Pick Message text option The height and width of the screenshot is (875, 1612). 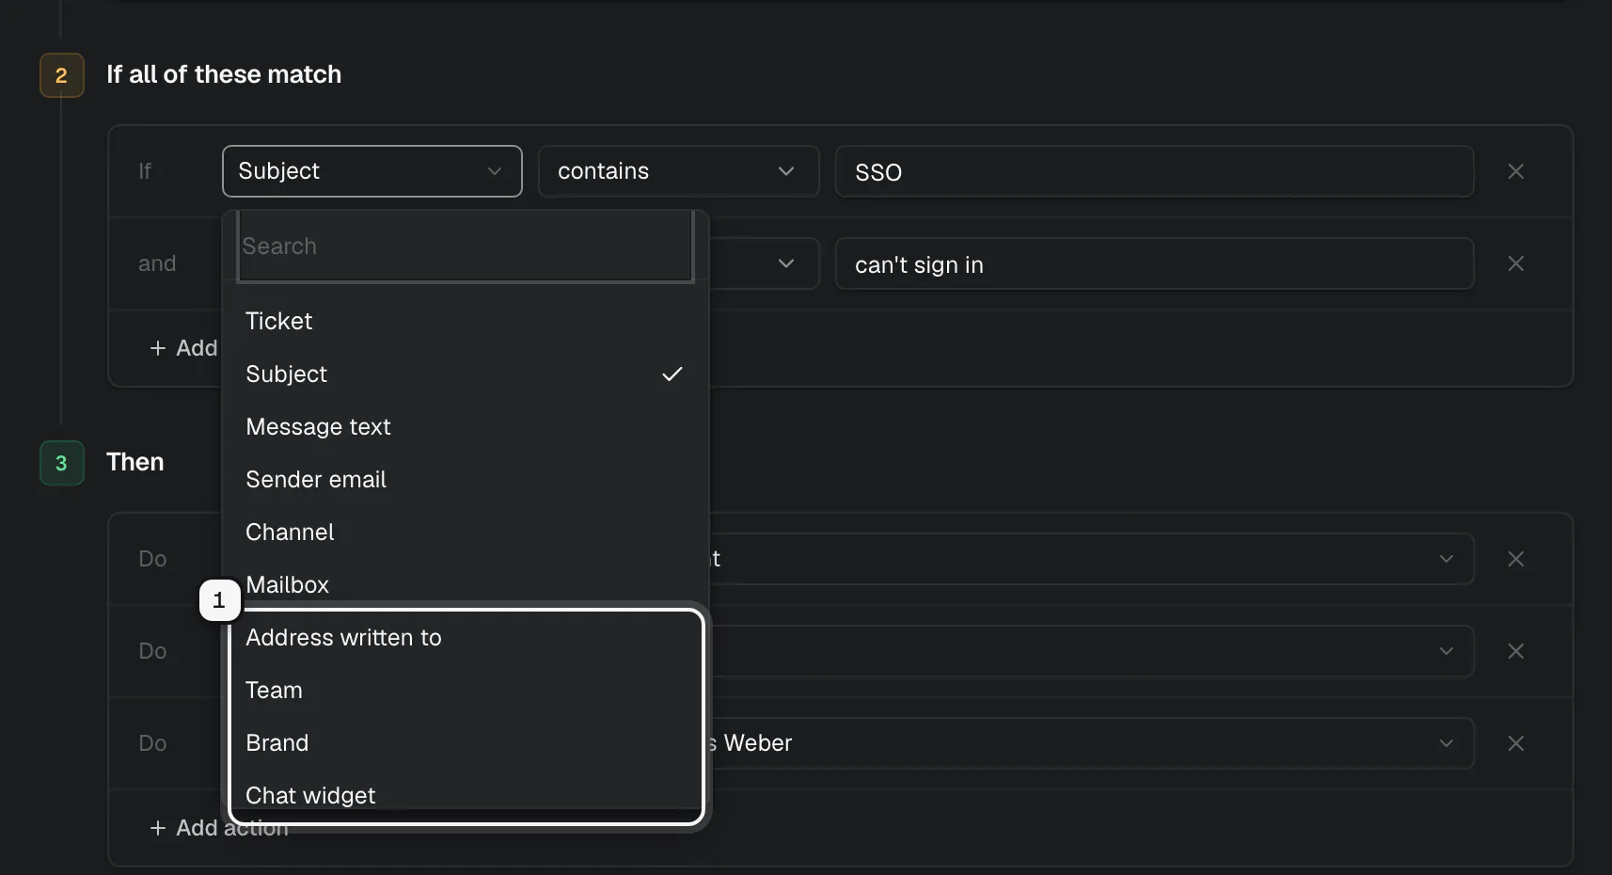[466, 426]
